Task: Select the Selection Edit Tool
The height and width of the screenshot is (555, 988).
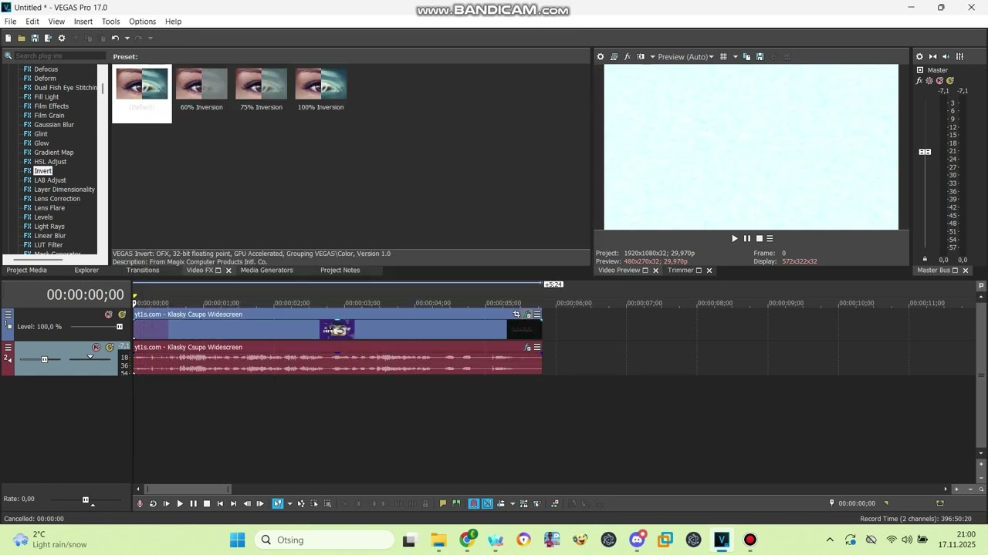Action: 314,503
